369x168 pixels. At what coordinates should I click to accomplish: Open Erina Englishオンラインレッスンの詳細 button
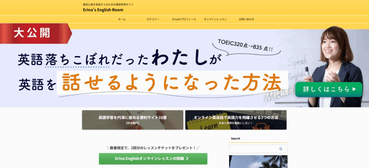tap(153, 158)
